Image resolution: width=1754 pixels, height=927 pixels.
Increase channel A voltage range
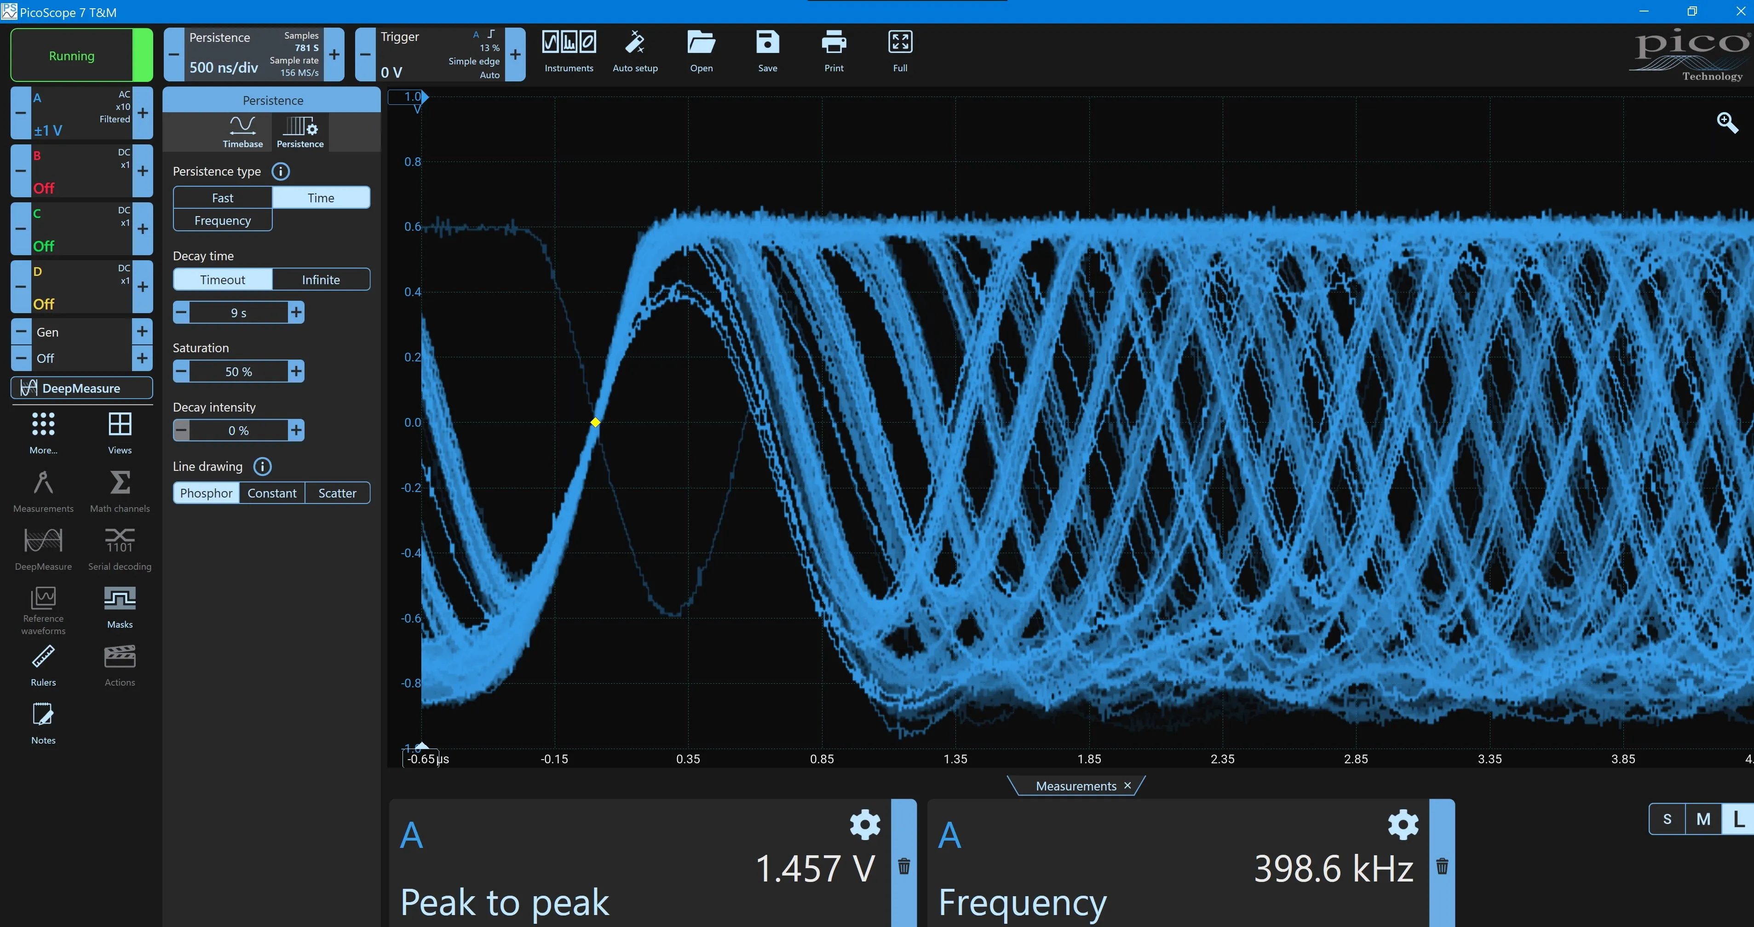point(142,113)
